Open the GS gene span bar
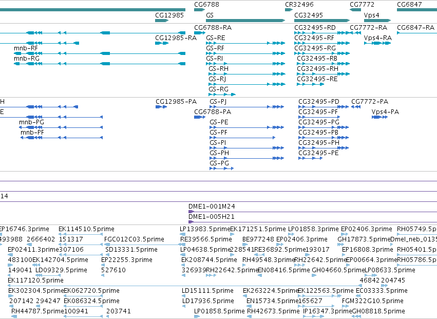437x319 pixels. 245,21
